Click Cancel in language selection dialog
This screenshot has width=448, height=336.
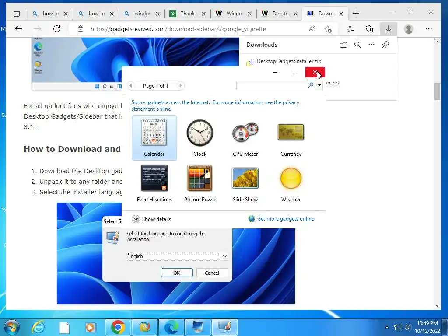click(x=212, y=273)
